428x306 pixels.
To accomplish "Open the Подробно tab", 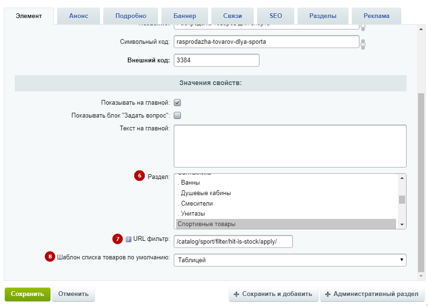I will tap(131, 16).
